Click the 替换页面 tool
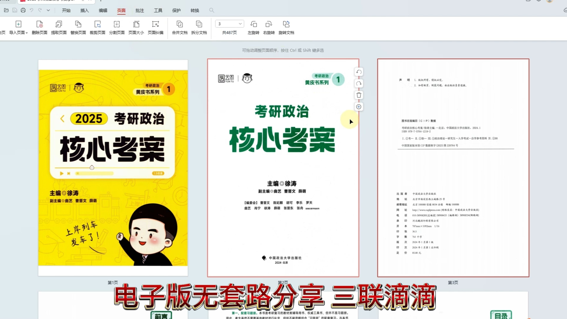 [78, 28]
